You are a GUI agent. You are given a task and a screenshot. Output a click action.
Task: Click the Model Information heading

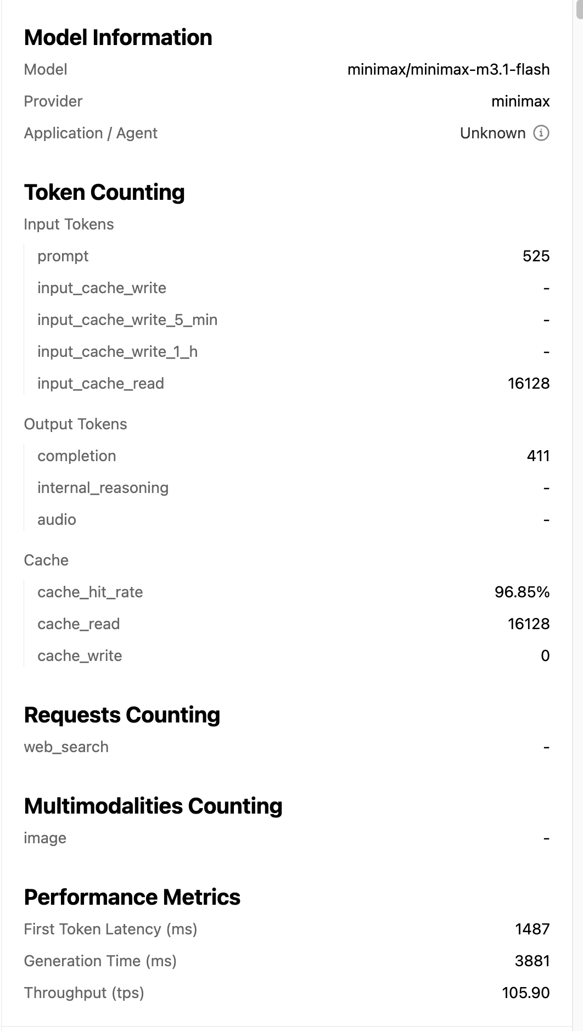click(x=118, y=37)
